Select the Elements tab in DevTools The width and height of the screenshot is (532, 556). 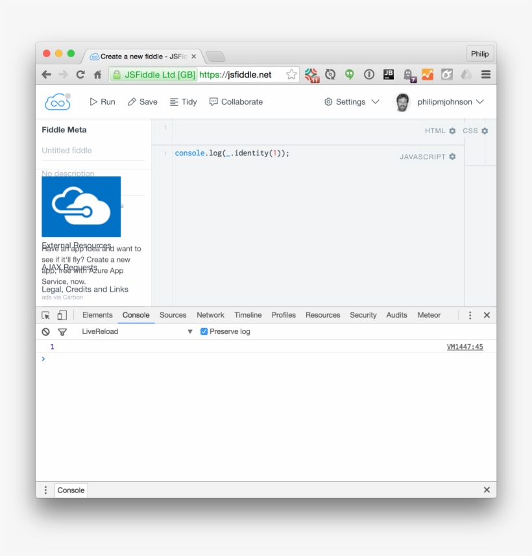click(97, 315)
